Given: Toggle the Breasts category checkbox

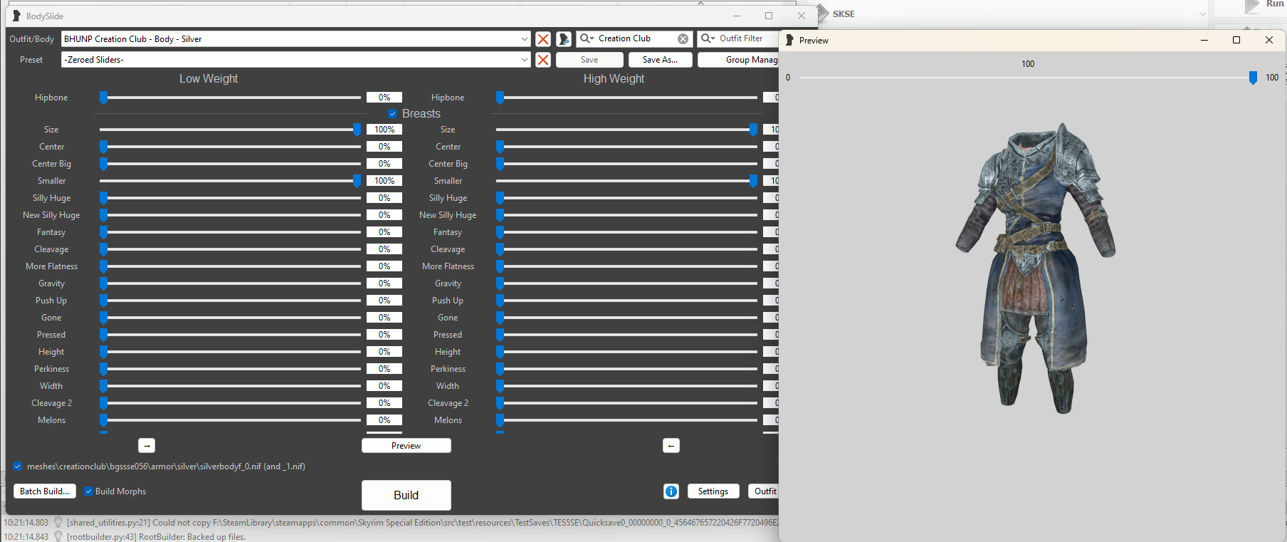Looking at the screenshot, I should click(392, 114).
